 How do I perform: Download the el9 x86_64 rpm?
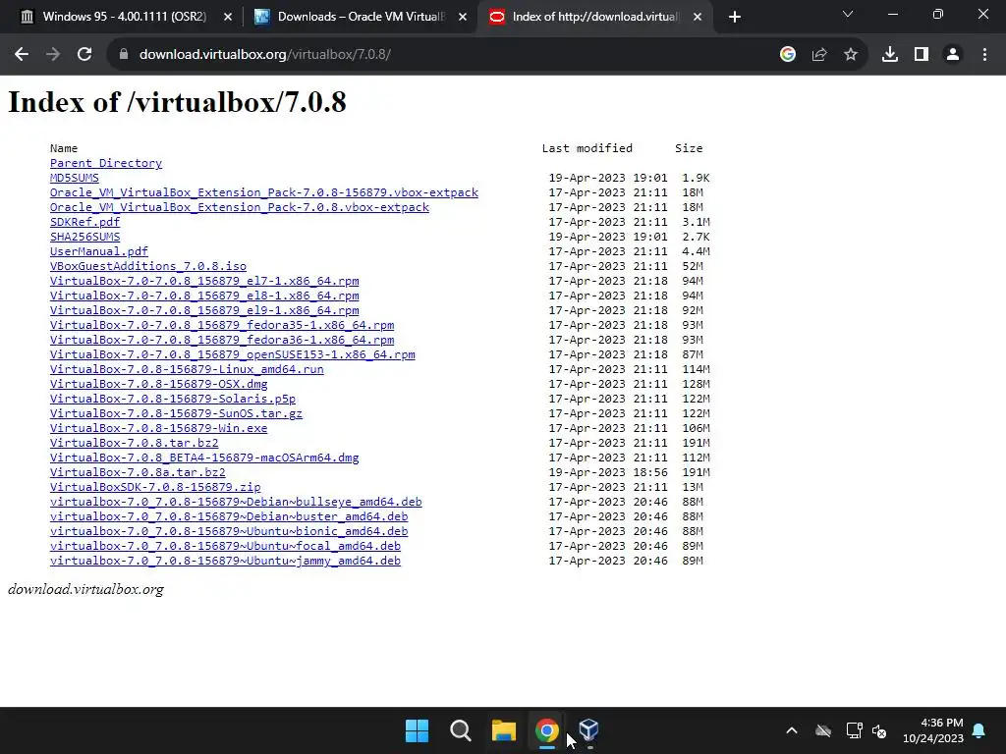point(204,310)
